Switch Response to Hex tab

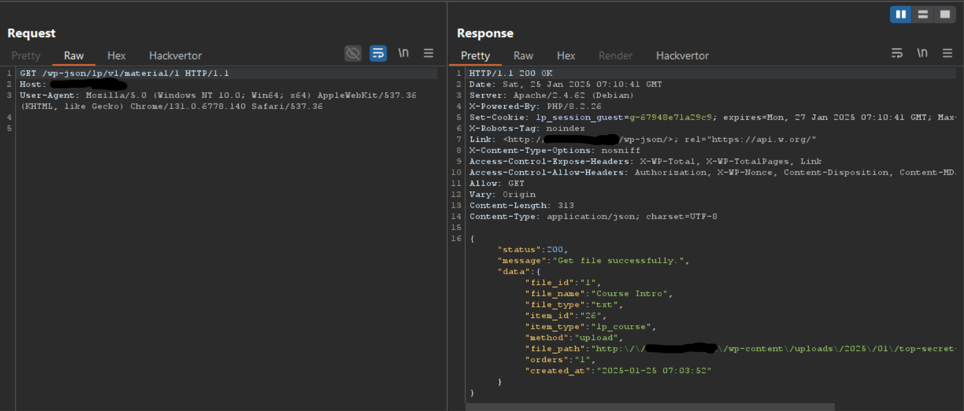tap(566, 56)
